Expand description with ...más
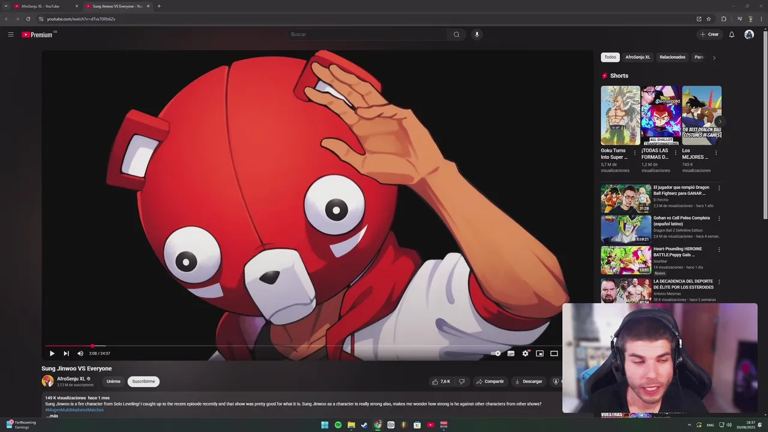This screenshot has height=432, width=768. [52, 416]
